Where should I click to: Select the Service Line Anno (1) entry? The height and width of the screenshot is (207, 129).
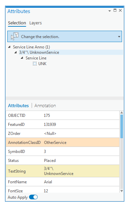tap(31, 47)
